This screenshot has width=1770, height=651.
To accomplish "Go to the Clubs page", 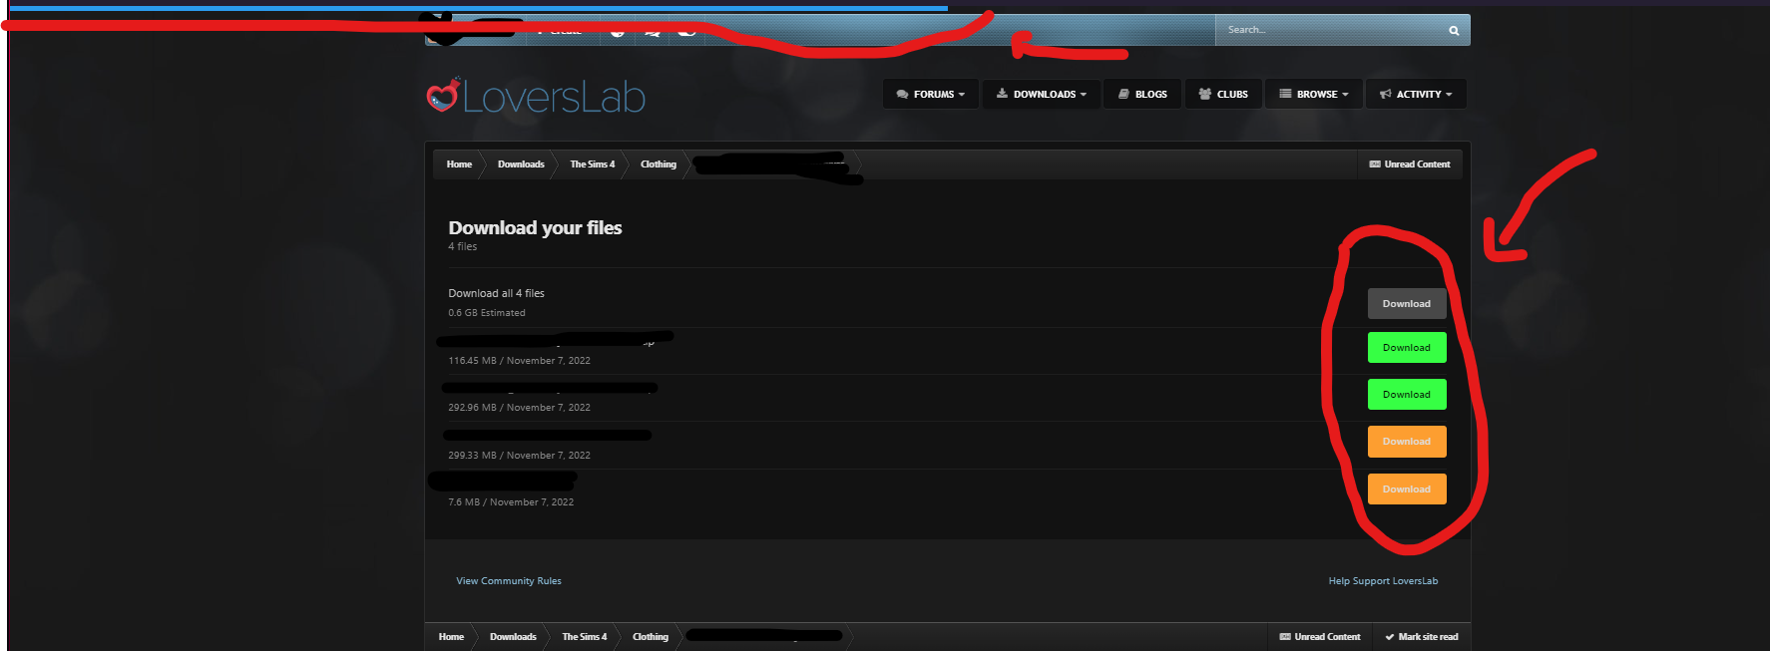I will coord(1223,95).
